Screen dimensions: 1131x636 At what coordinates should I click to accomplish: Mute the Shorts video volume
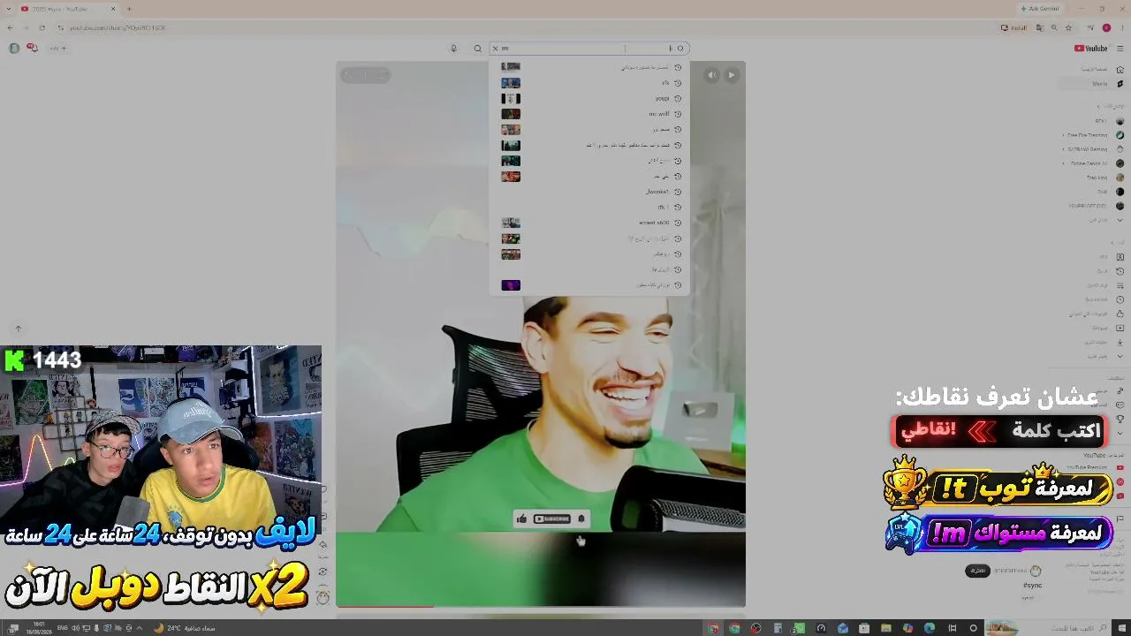(712, 75)
